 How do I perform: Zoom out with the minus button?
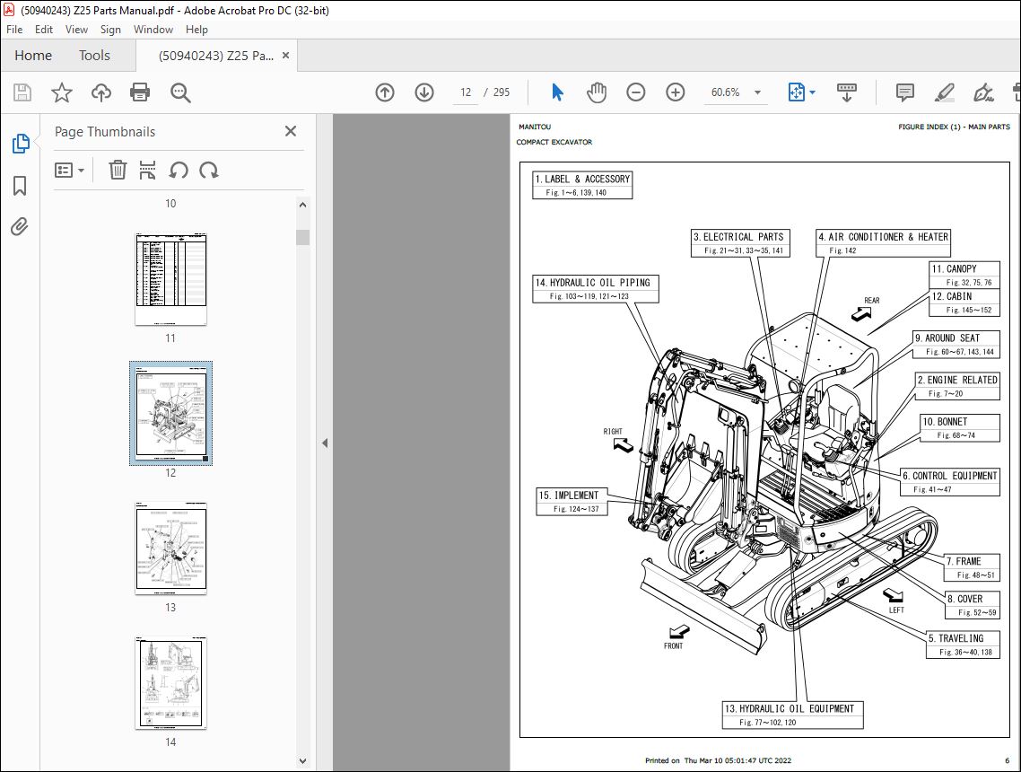click(x=636, y=92)
